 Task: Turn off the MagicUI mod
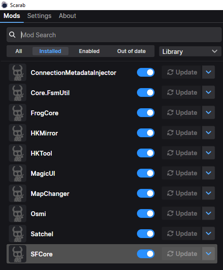click(x=146, y=173)
